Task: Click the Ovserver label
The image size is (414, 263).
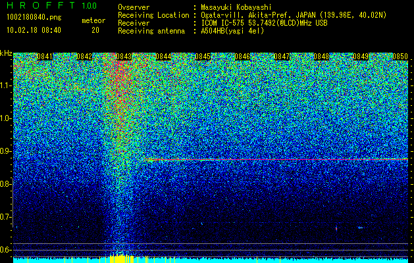Action: coord(134,7)
